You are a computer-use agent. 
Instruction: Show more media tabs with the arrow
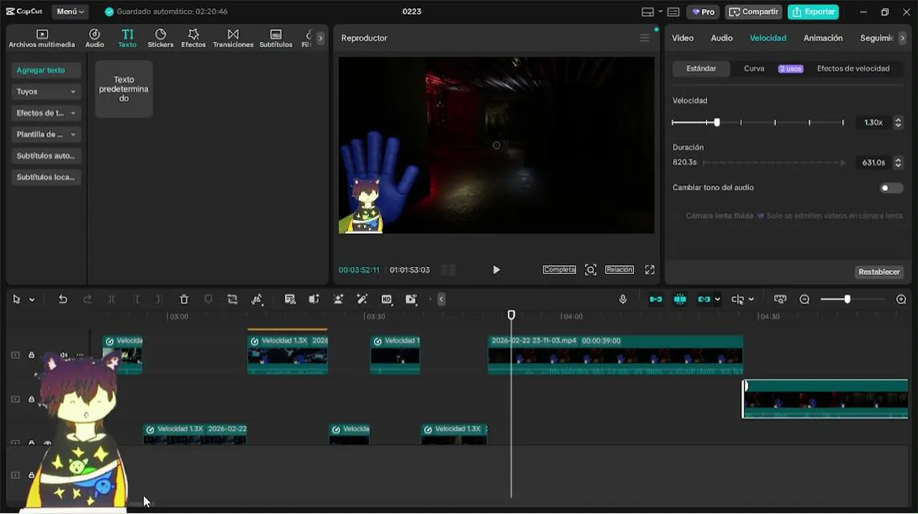(320, 39)
